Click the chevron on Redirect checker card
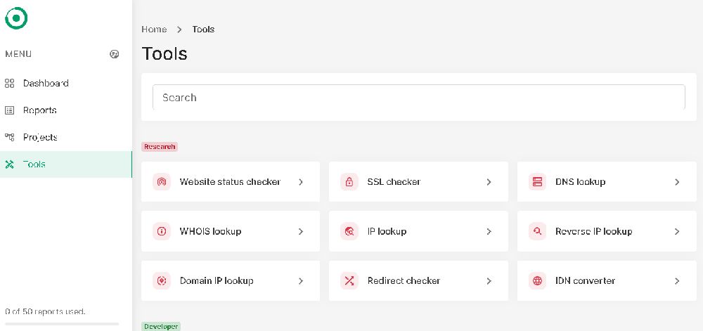The width and height of the screenshot is (703, 331). [489, 280]
